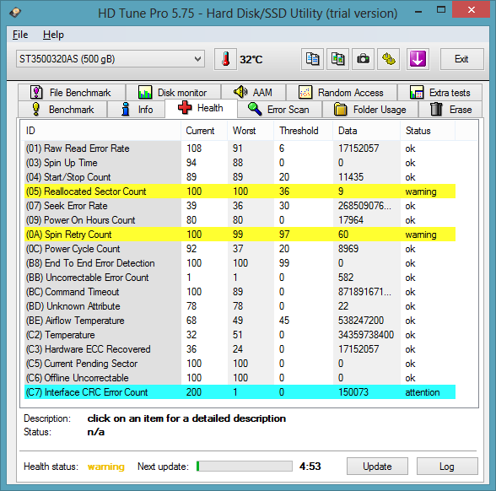Select the Power On Hours Count row

pyautogui.click(x=240, y=220)
